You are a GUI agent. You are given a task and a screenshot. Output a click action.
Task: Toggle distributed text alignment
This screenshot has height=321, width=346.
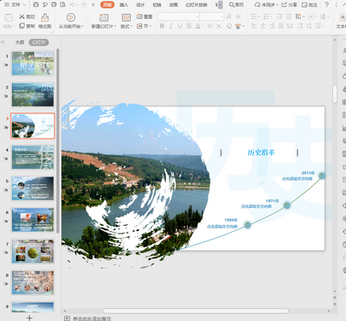[290, 26]
